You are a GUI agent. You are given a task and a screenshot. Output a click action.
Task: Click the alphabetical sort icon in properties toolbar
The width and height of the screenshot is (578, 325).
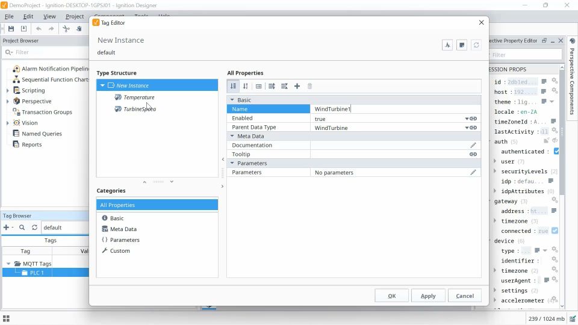[246, 86]
